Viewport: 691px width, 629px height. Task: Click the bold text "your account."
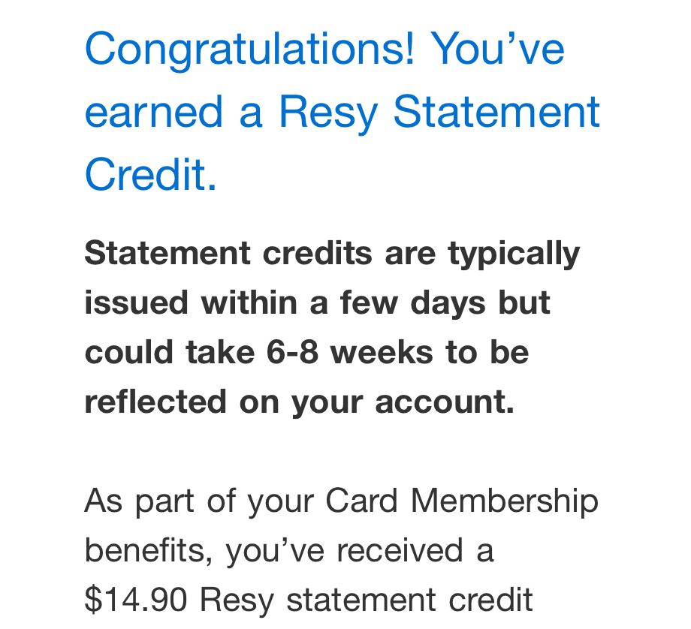click(x=403, y=404)
